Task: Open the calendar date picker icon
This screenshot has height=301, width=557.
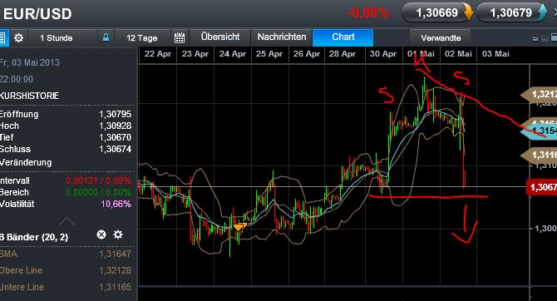Action: coord(180,37)
